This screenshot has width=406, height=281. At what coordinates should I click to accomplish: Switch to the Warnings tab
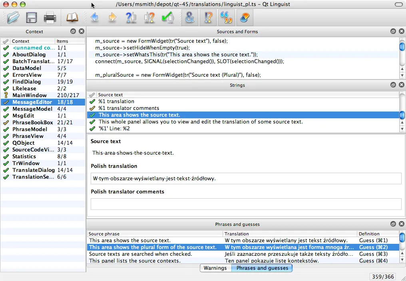click(215, 268)
